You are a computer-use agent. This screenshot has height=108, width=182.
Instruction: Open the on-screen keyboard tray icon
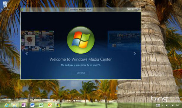(x=158, y=105)
